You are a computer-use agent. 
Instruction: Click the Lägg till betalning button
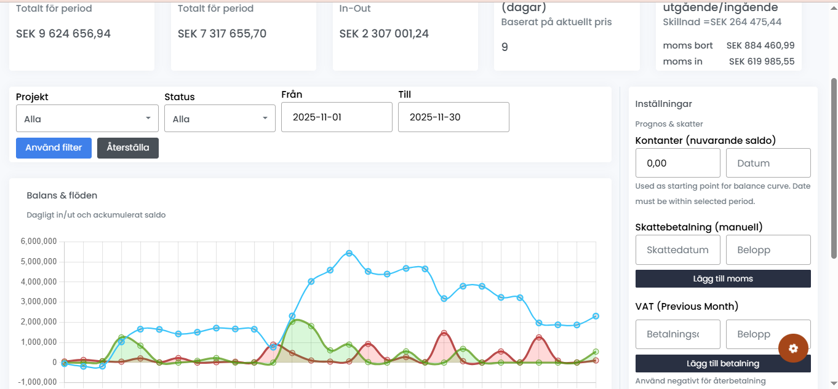(722, 363)
